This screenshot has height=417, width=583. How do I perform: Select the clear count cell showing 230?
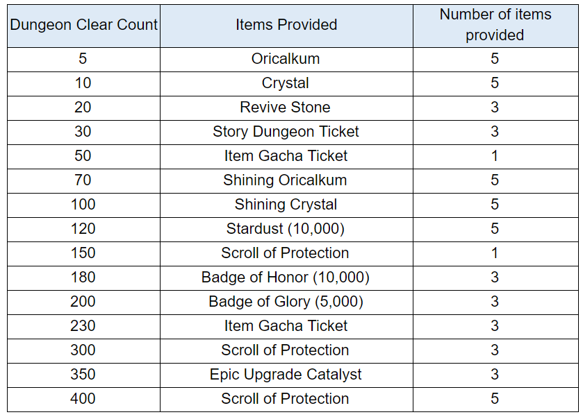[x=83, y=326]
